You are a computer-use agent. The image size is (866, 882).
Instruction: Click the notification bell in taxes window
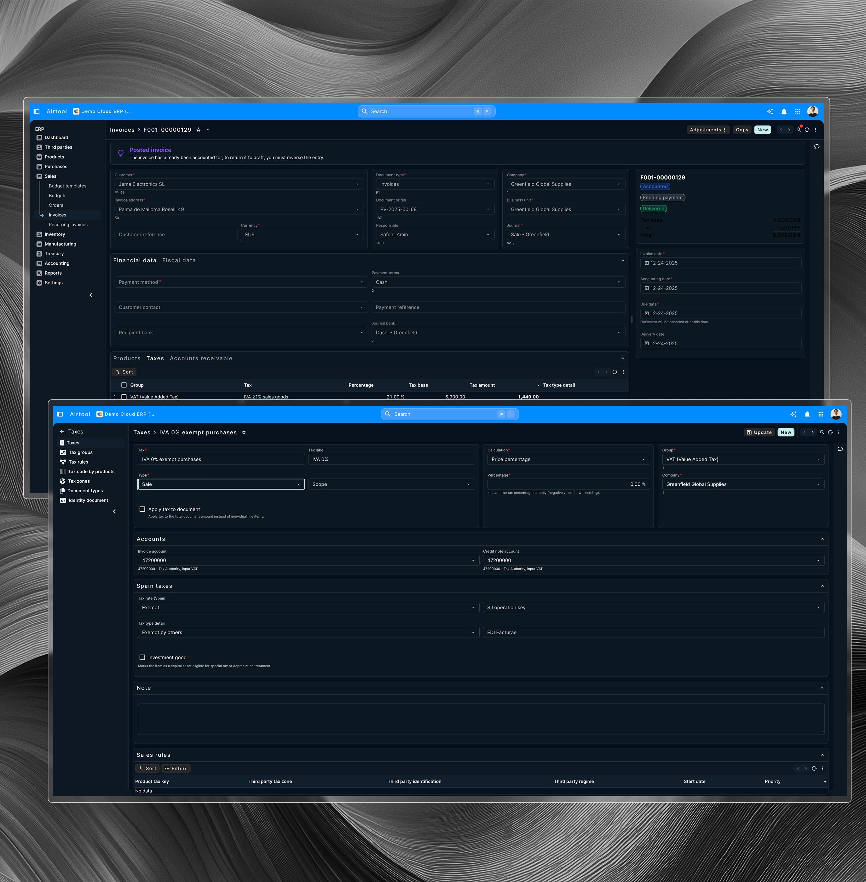tap(807, 414)
